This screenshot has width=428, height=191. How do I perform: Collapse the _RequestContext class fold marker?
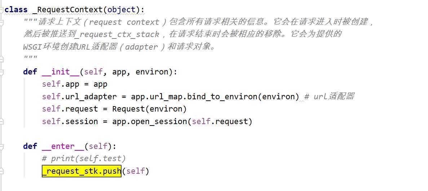click(x=2, y=10)
